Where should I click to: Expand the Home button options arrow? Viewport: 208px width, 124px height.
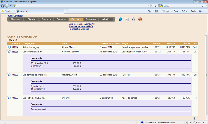[x=153, y=11]
